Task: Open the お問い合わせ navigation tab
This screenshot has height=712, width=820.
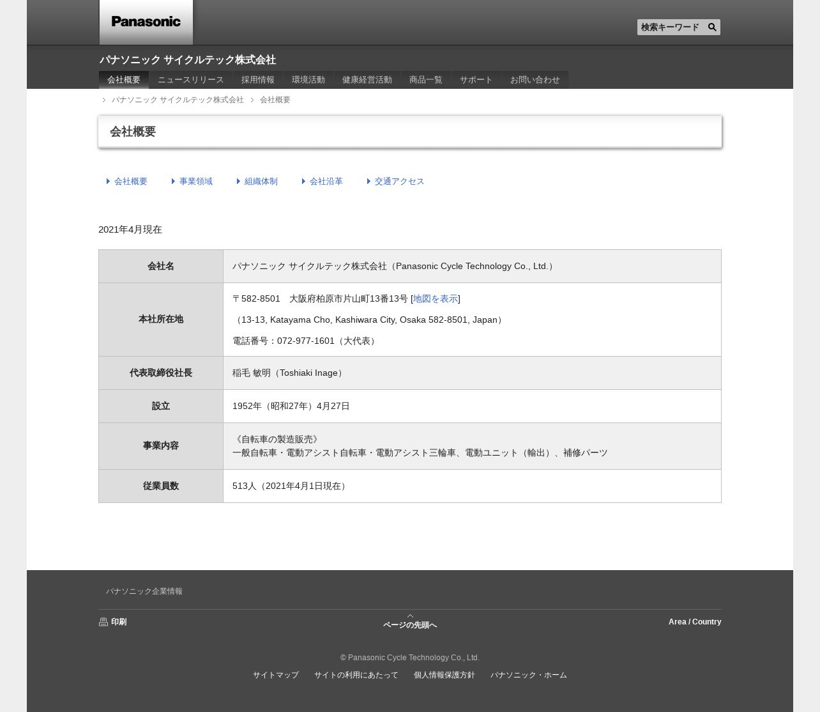Action: pyautogui.click(x=535, y=80)
